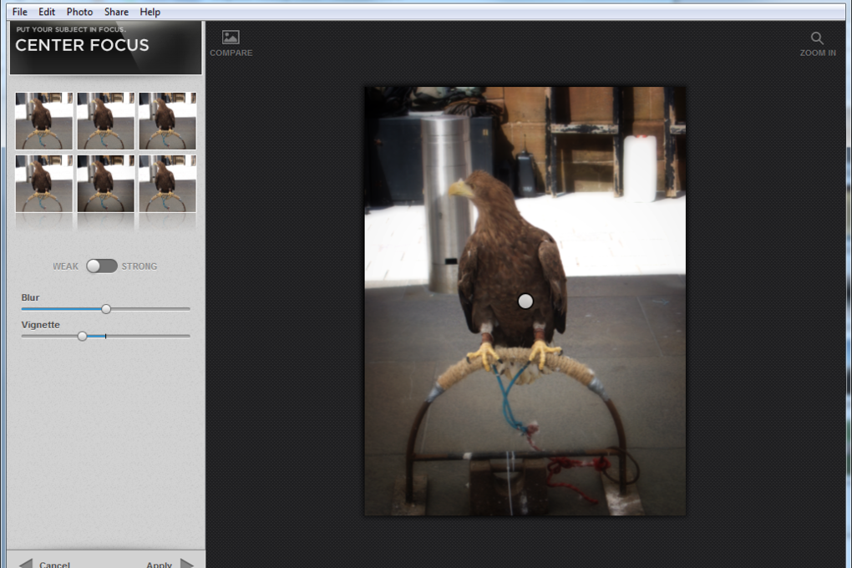Click the round focus point handle on the eagle
Image resolution: width=852 pixels, height=568 pixels.
coord(525,301)
